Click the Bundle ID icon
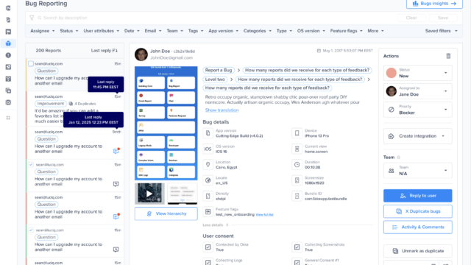 297,196
